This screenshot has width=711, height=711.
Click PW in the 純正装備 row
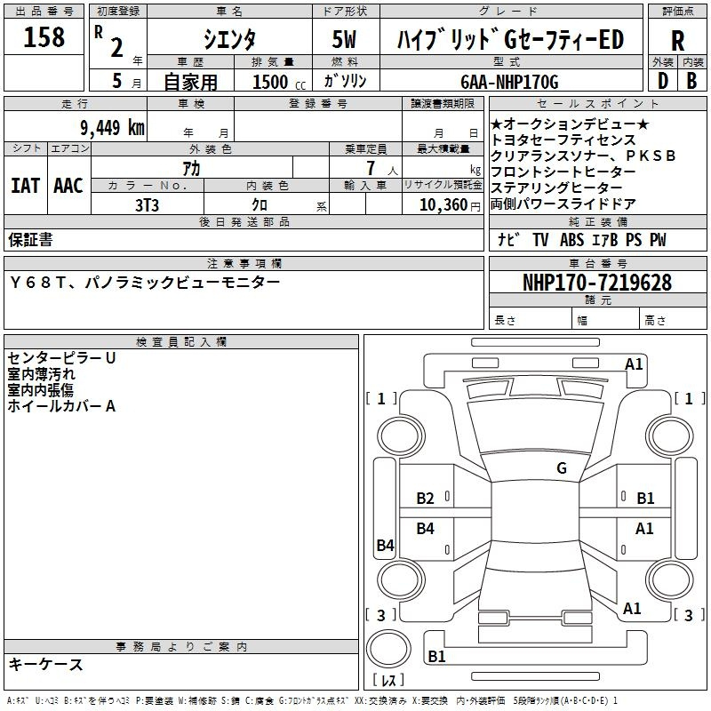pyautogui.click(x=658, y=239)
